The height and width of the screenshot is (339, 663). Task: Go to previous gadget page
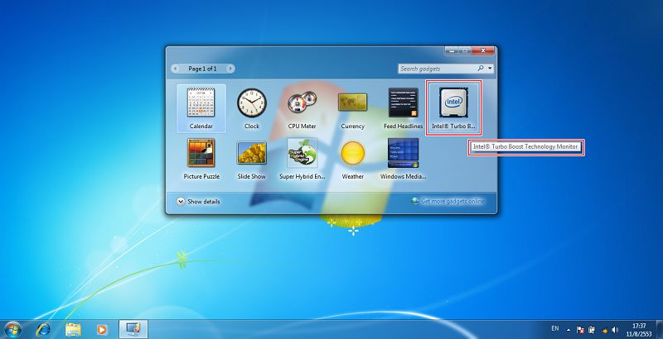pos(175,69)
